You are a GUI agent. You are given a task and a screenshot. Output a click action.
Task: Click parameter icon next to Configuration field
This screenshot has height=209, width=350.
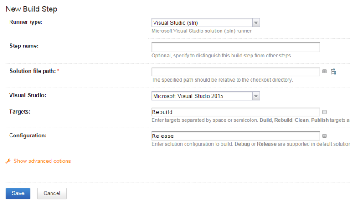click(324, 136)
